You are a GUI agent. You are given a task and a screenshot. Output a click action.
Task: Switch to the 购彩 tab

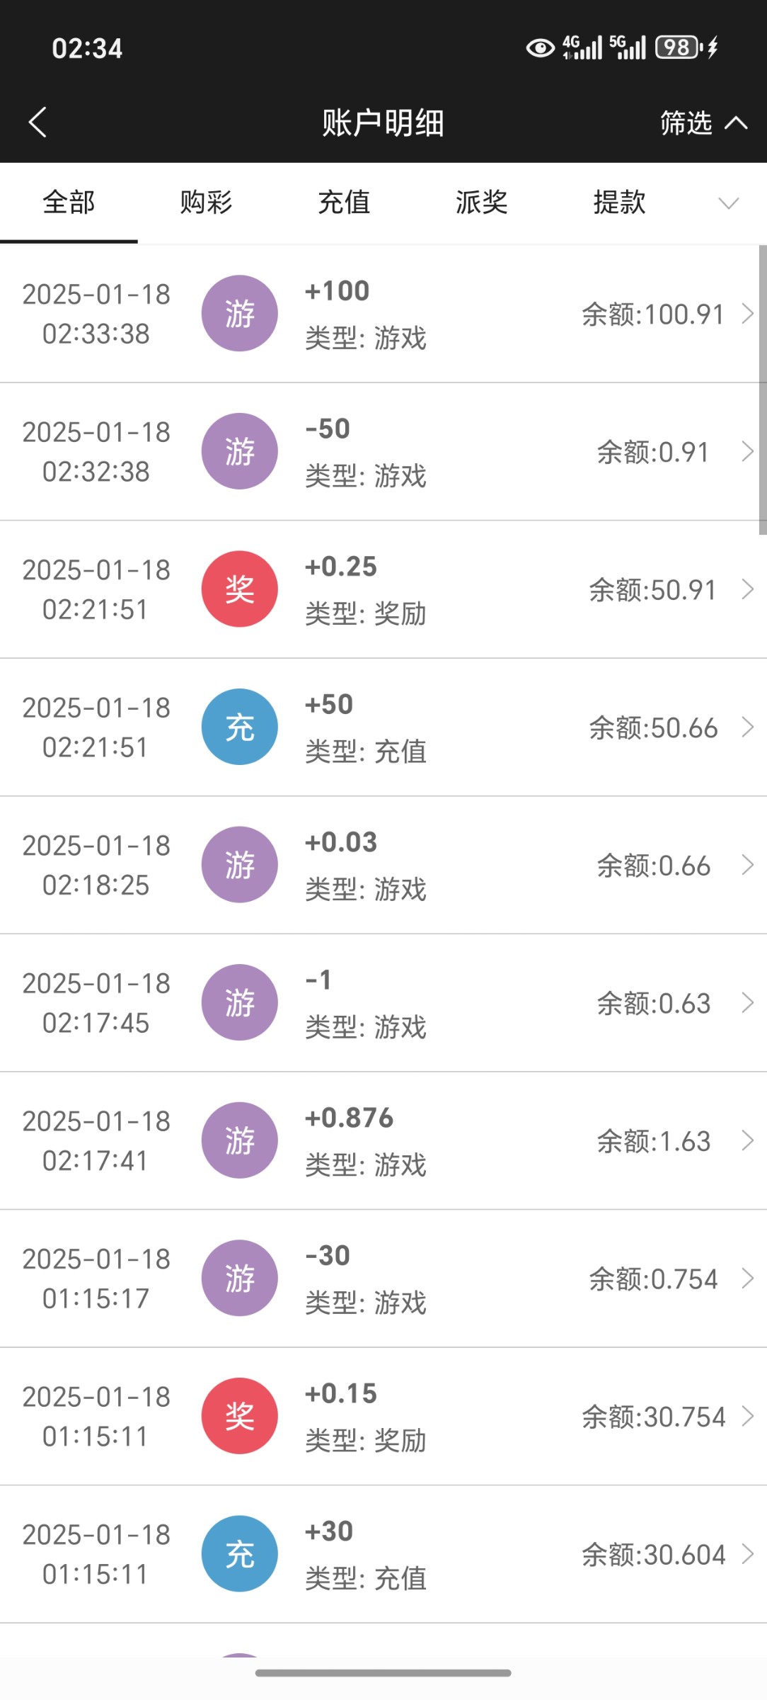[x=206, y=203]
